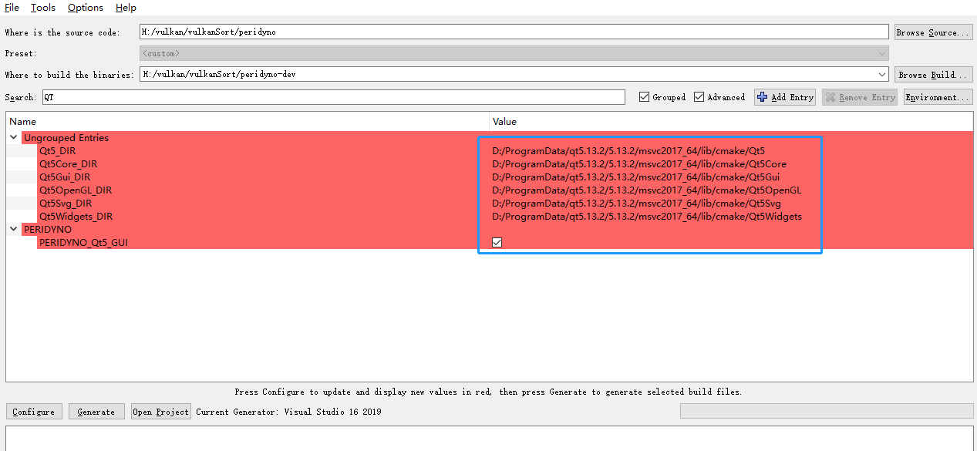Uncheck the PERIDYNO_Qt5_GUI checkbox
The width and height of the screenshot is (977, 451).
pos(497,243)
